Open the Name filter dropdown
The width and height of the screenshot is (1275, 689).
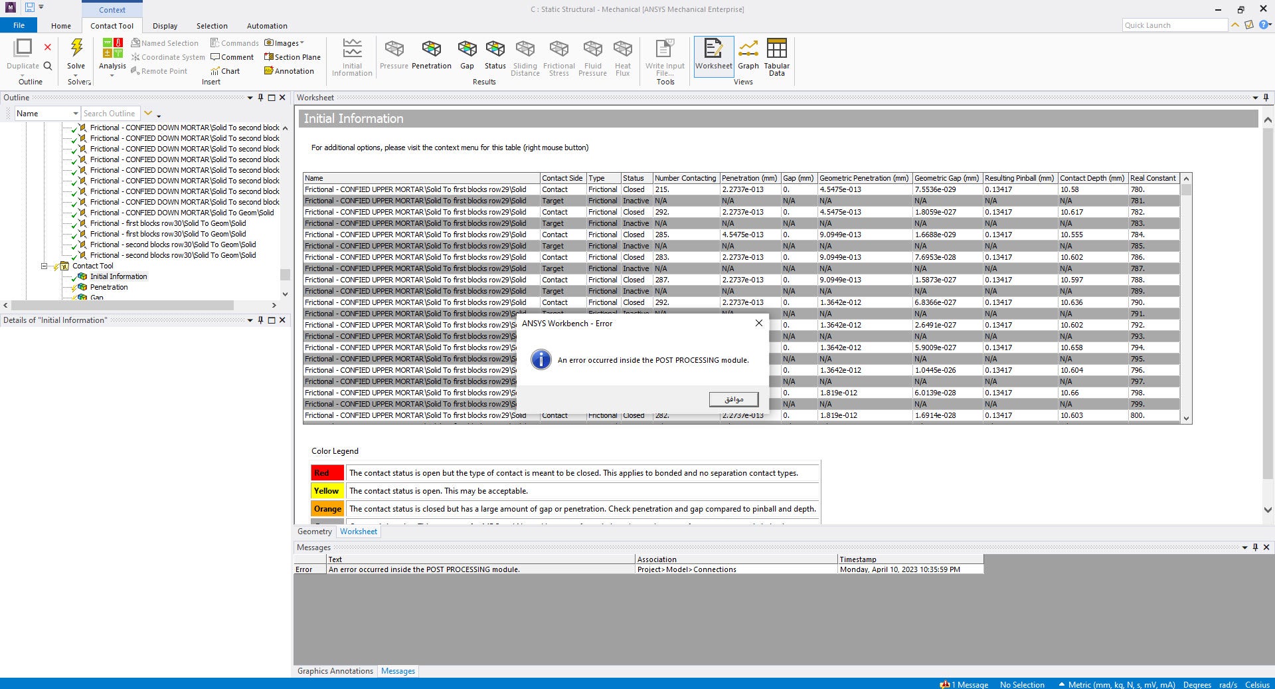pyautogui.click(x=75, y=114)
